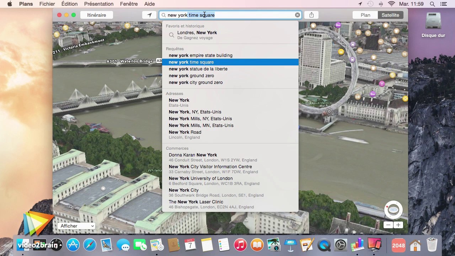Click the Bluetooth menu bar icon
This screenshot has width=455, height=256.
coord(381,4)
